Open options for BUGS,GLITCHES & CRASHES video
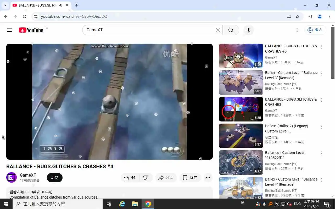The width and height of the screenshot is (335, 209). pos(321,100)
